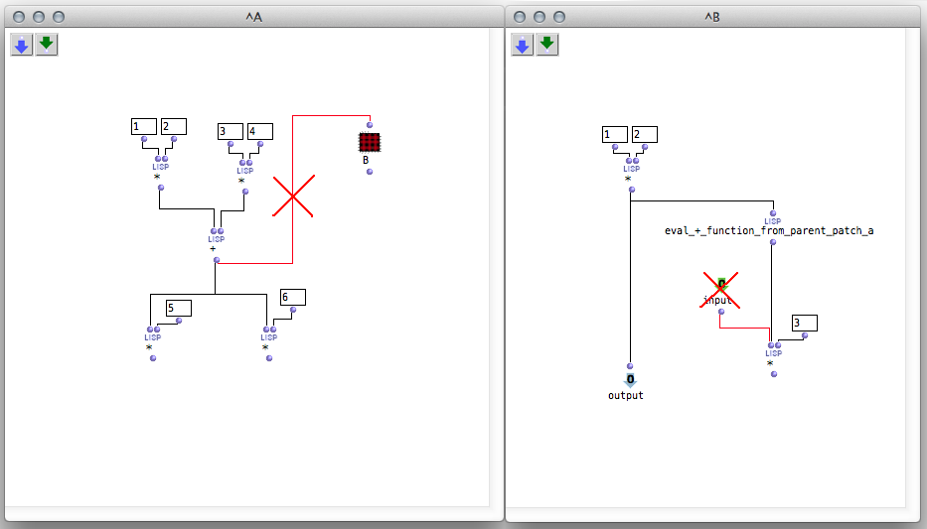Click value box 5 in window ^A
This screenshot has height=529, width=927.
(179, 308)
